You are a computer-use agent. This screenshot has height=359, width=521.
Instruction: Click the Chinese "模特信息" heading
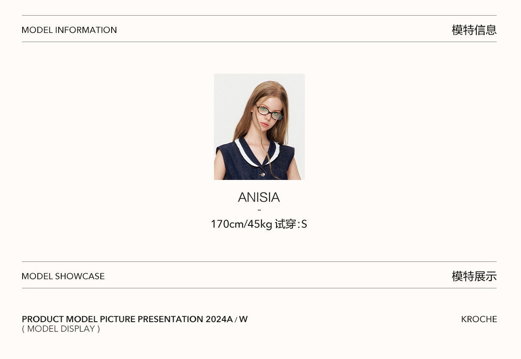click(x=474, y=30)
